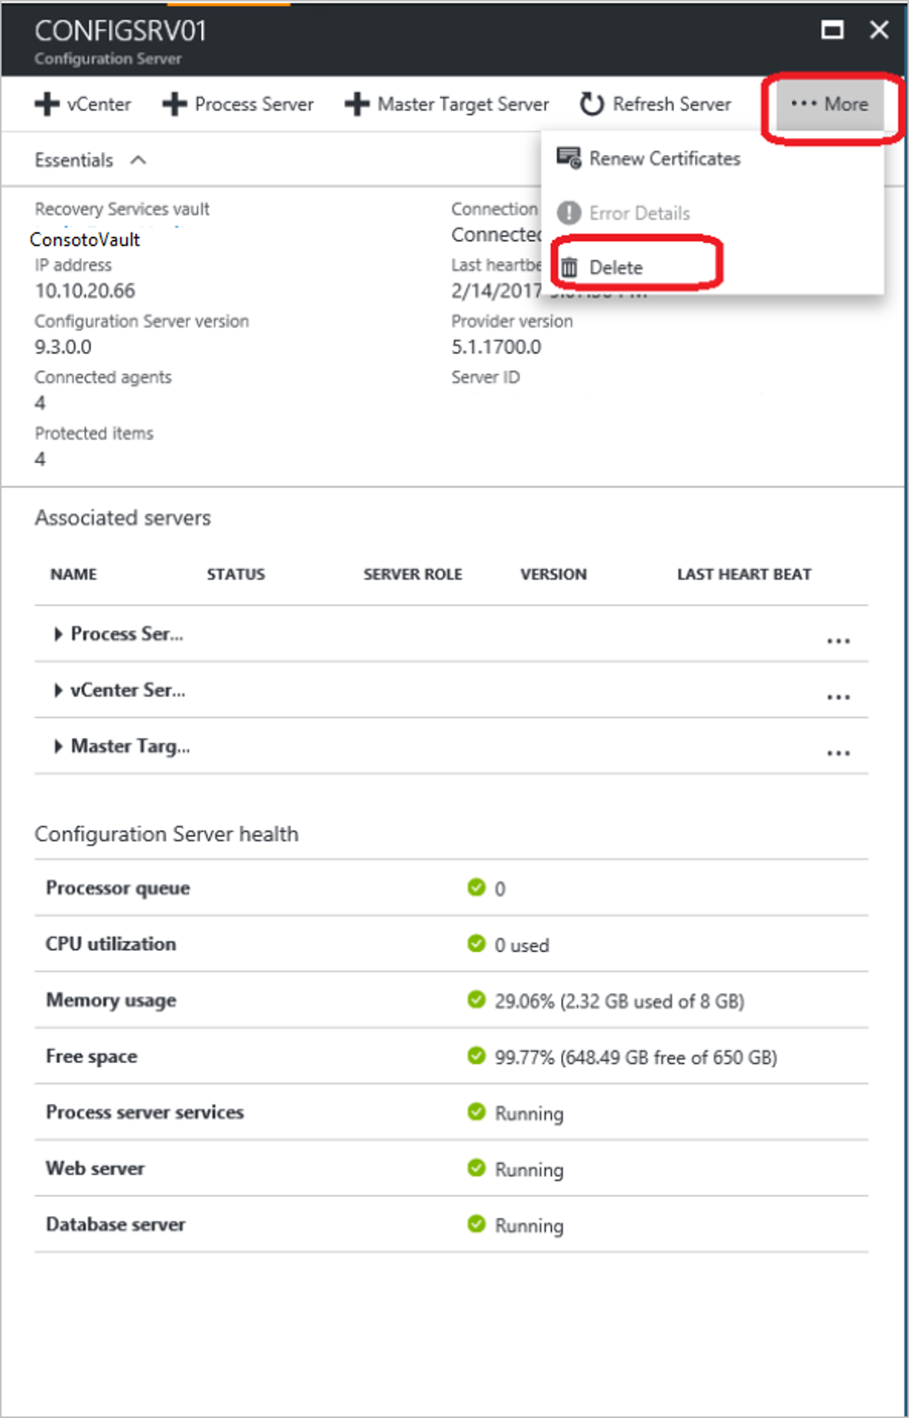The width and height of the screenshot is (909, 1418).
Task: Close the CONFIGSRV01 blade
Action: pos(880,30)
